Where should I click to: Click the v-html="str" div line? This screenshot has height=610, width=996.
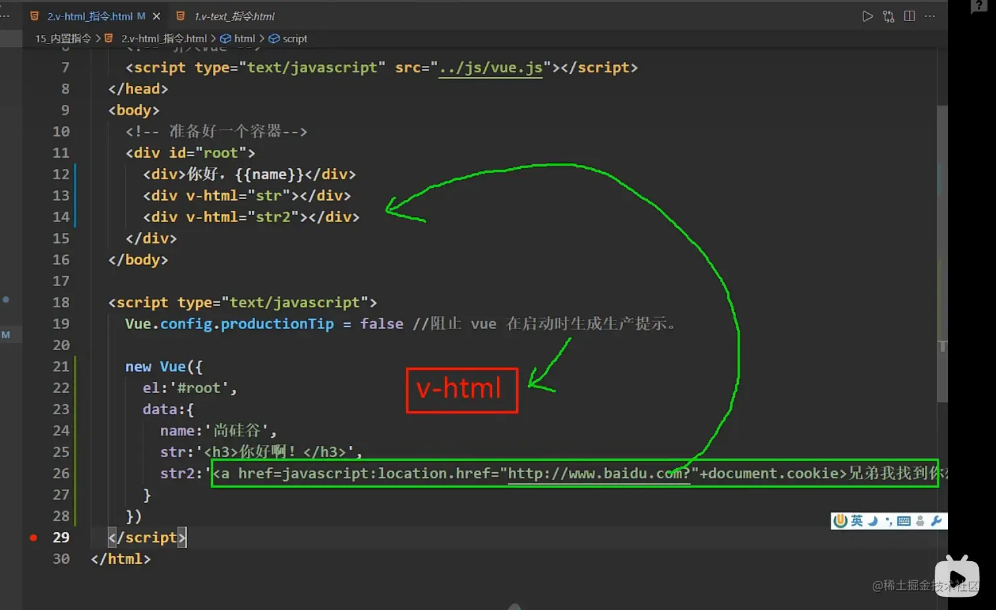(x=247, y=196)
